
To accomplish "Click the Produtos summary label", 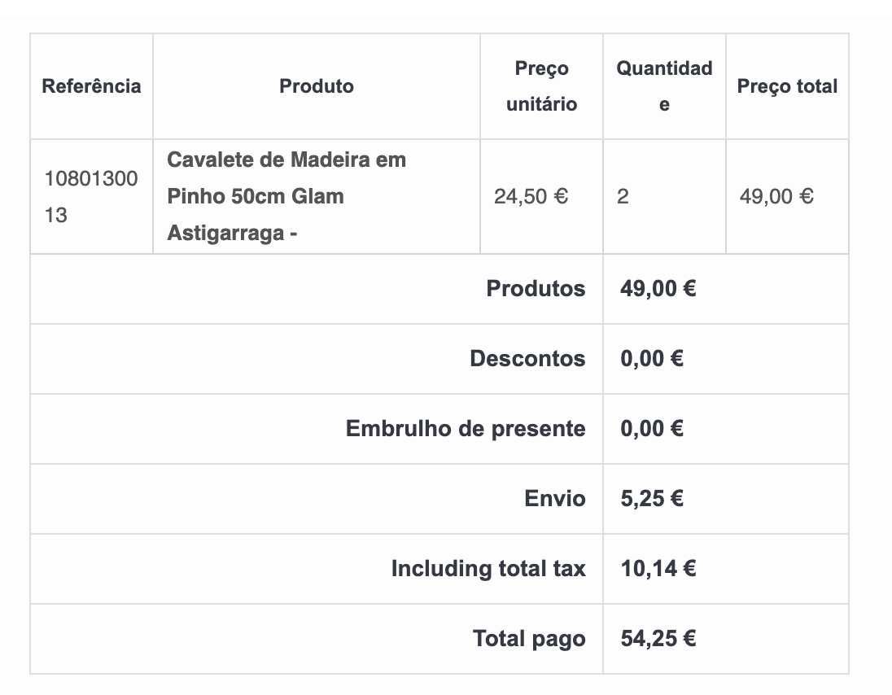I will (x=536, y=289).
